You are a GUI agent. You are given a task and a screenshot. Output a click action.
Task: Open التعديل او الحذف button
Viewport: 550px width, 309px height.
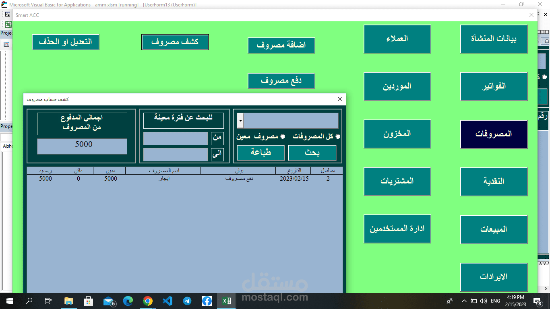point(66,42)
